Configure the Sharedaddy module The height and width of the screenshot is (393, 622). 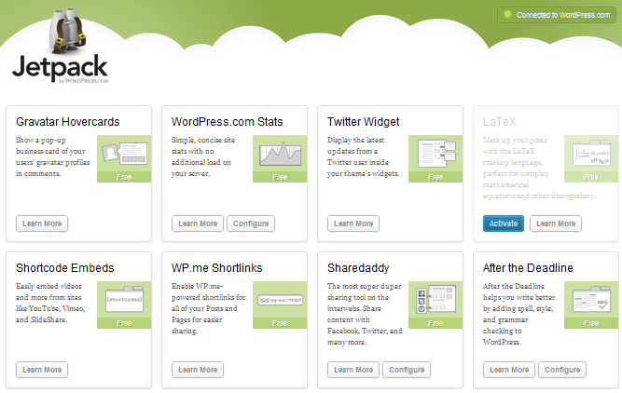coord(407,370)
